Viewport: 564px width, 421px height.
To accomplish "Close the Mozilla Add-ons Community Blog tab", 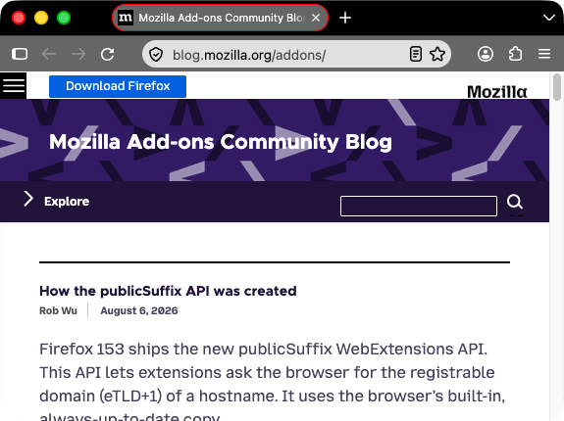I will (316, 18).
